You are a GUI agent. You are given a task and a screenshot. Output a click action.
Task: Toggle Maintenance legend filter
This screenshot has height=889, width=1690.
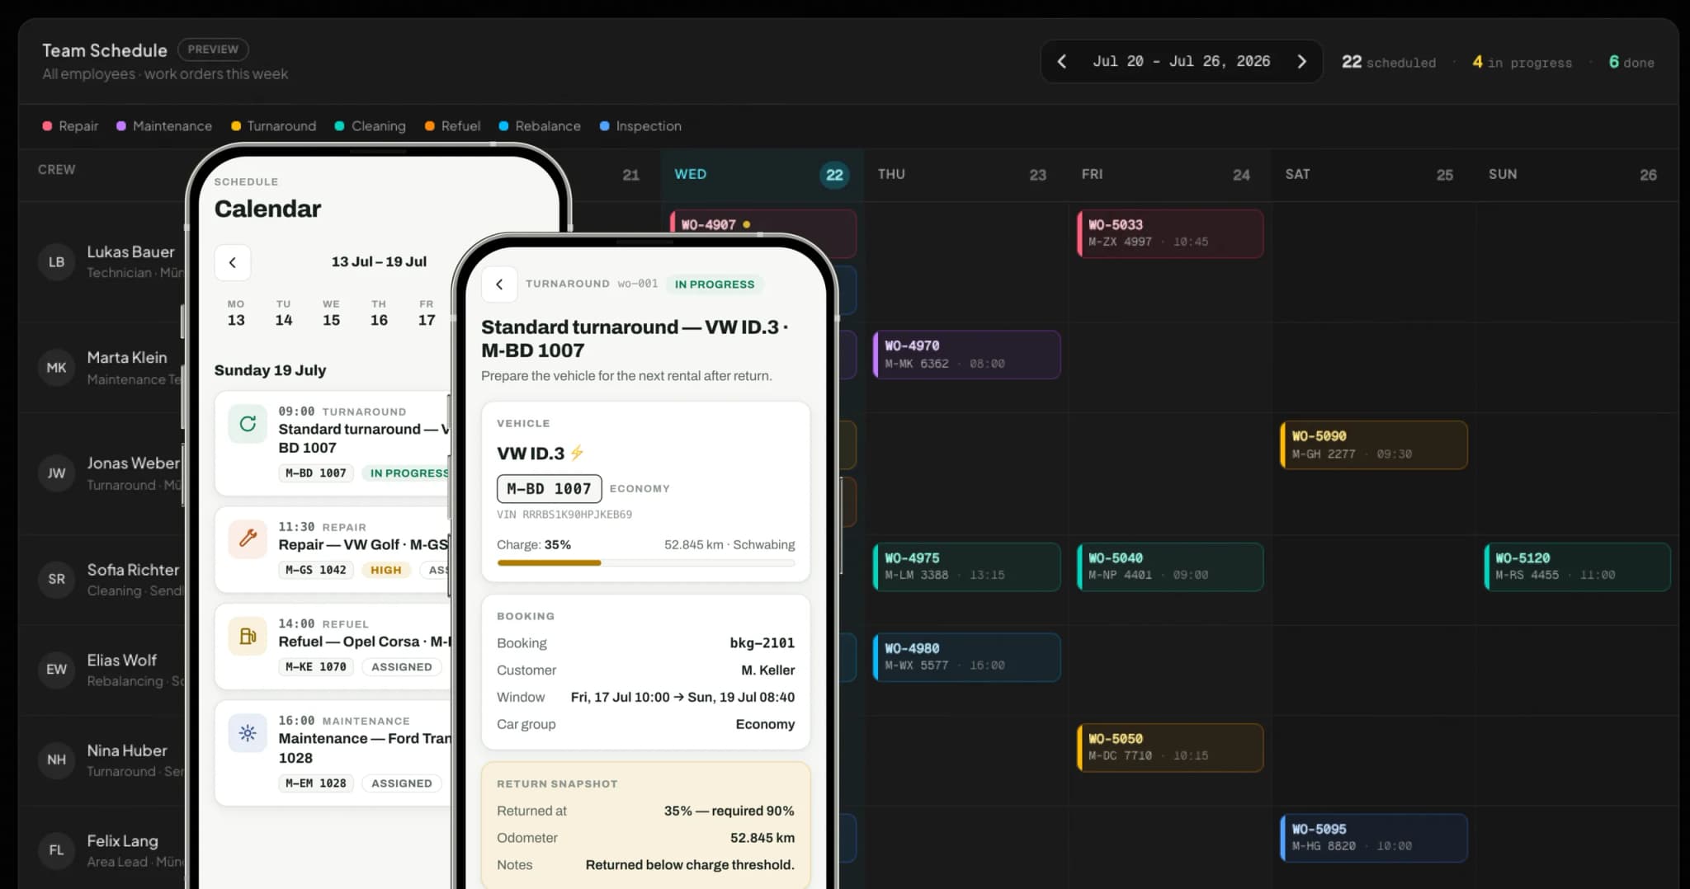coord(164,126)
